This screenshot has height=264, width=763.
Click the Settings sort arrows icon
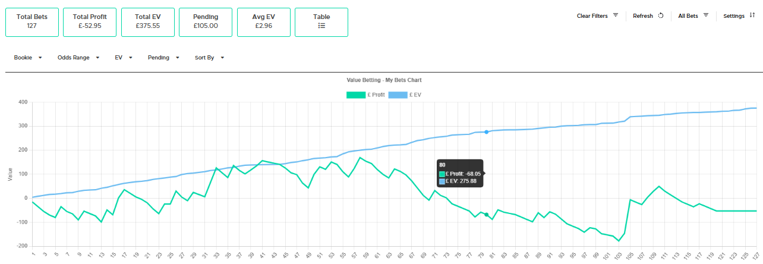click(752, 16)
